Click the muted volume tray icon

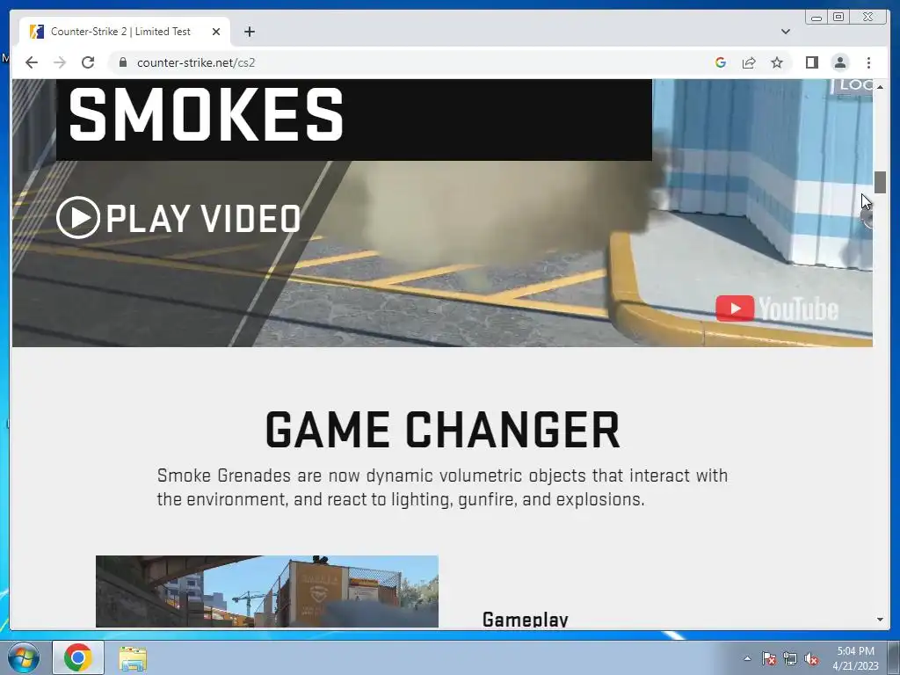click(x=811, y=658)
